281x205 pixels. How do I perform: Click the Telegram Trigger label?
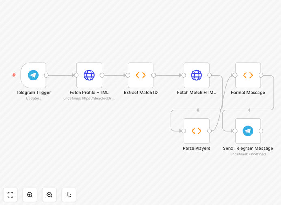33,93
